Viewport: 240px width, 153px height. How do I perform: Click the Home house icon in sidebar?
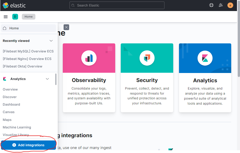[x=5, y=28]
